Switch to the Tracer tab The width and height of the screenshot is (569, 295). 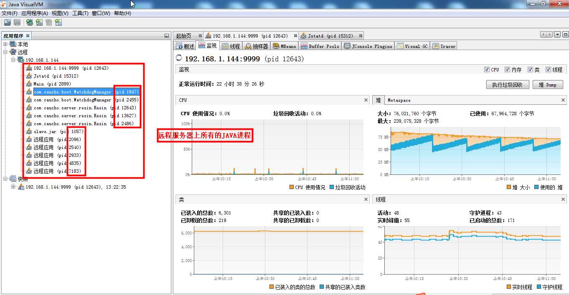tap(444, 46)
